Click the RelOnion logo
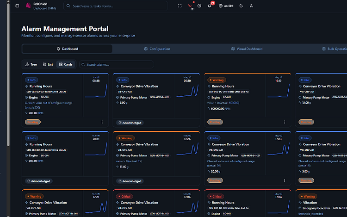 (x=28, y=6)
